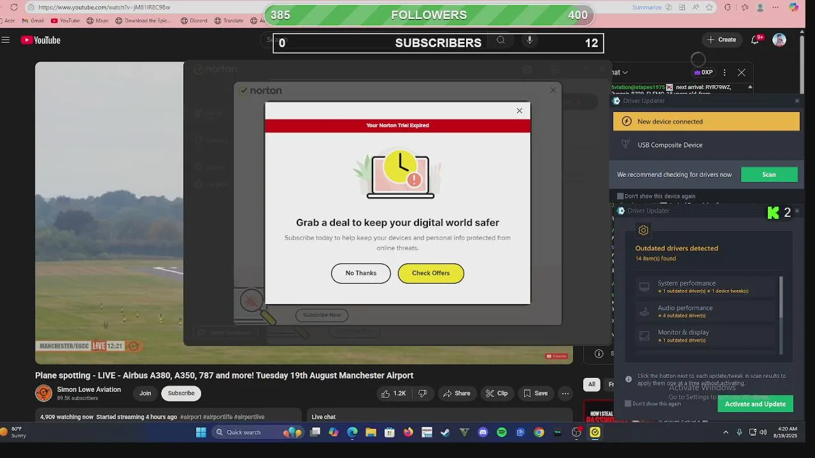Dislike the video with thumbs down
This screenshot has width=815, height=458.
(422, 394)
